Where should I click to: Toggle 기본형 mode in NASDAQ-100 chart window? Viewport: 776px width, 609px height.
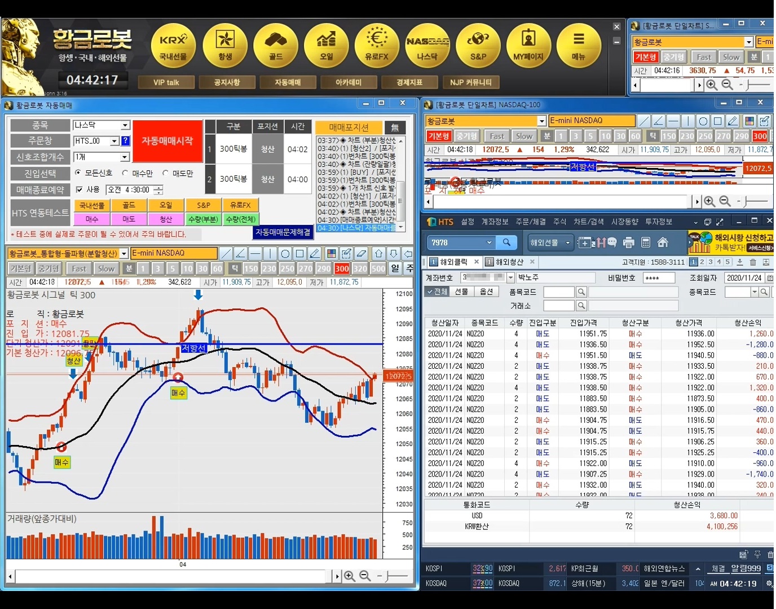click(x=438, y=136)
